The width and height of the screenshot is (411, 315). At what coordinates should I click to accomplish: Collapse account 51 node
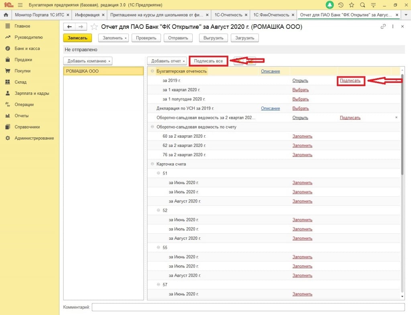158,173
